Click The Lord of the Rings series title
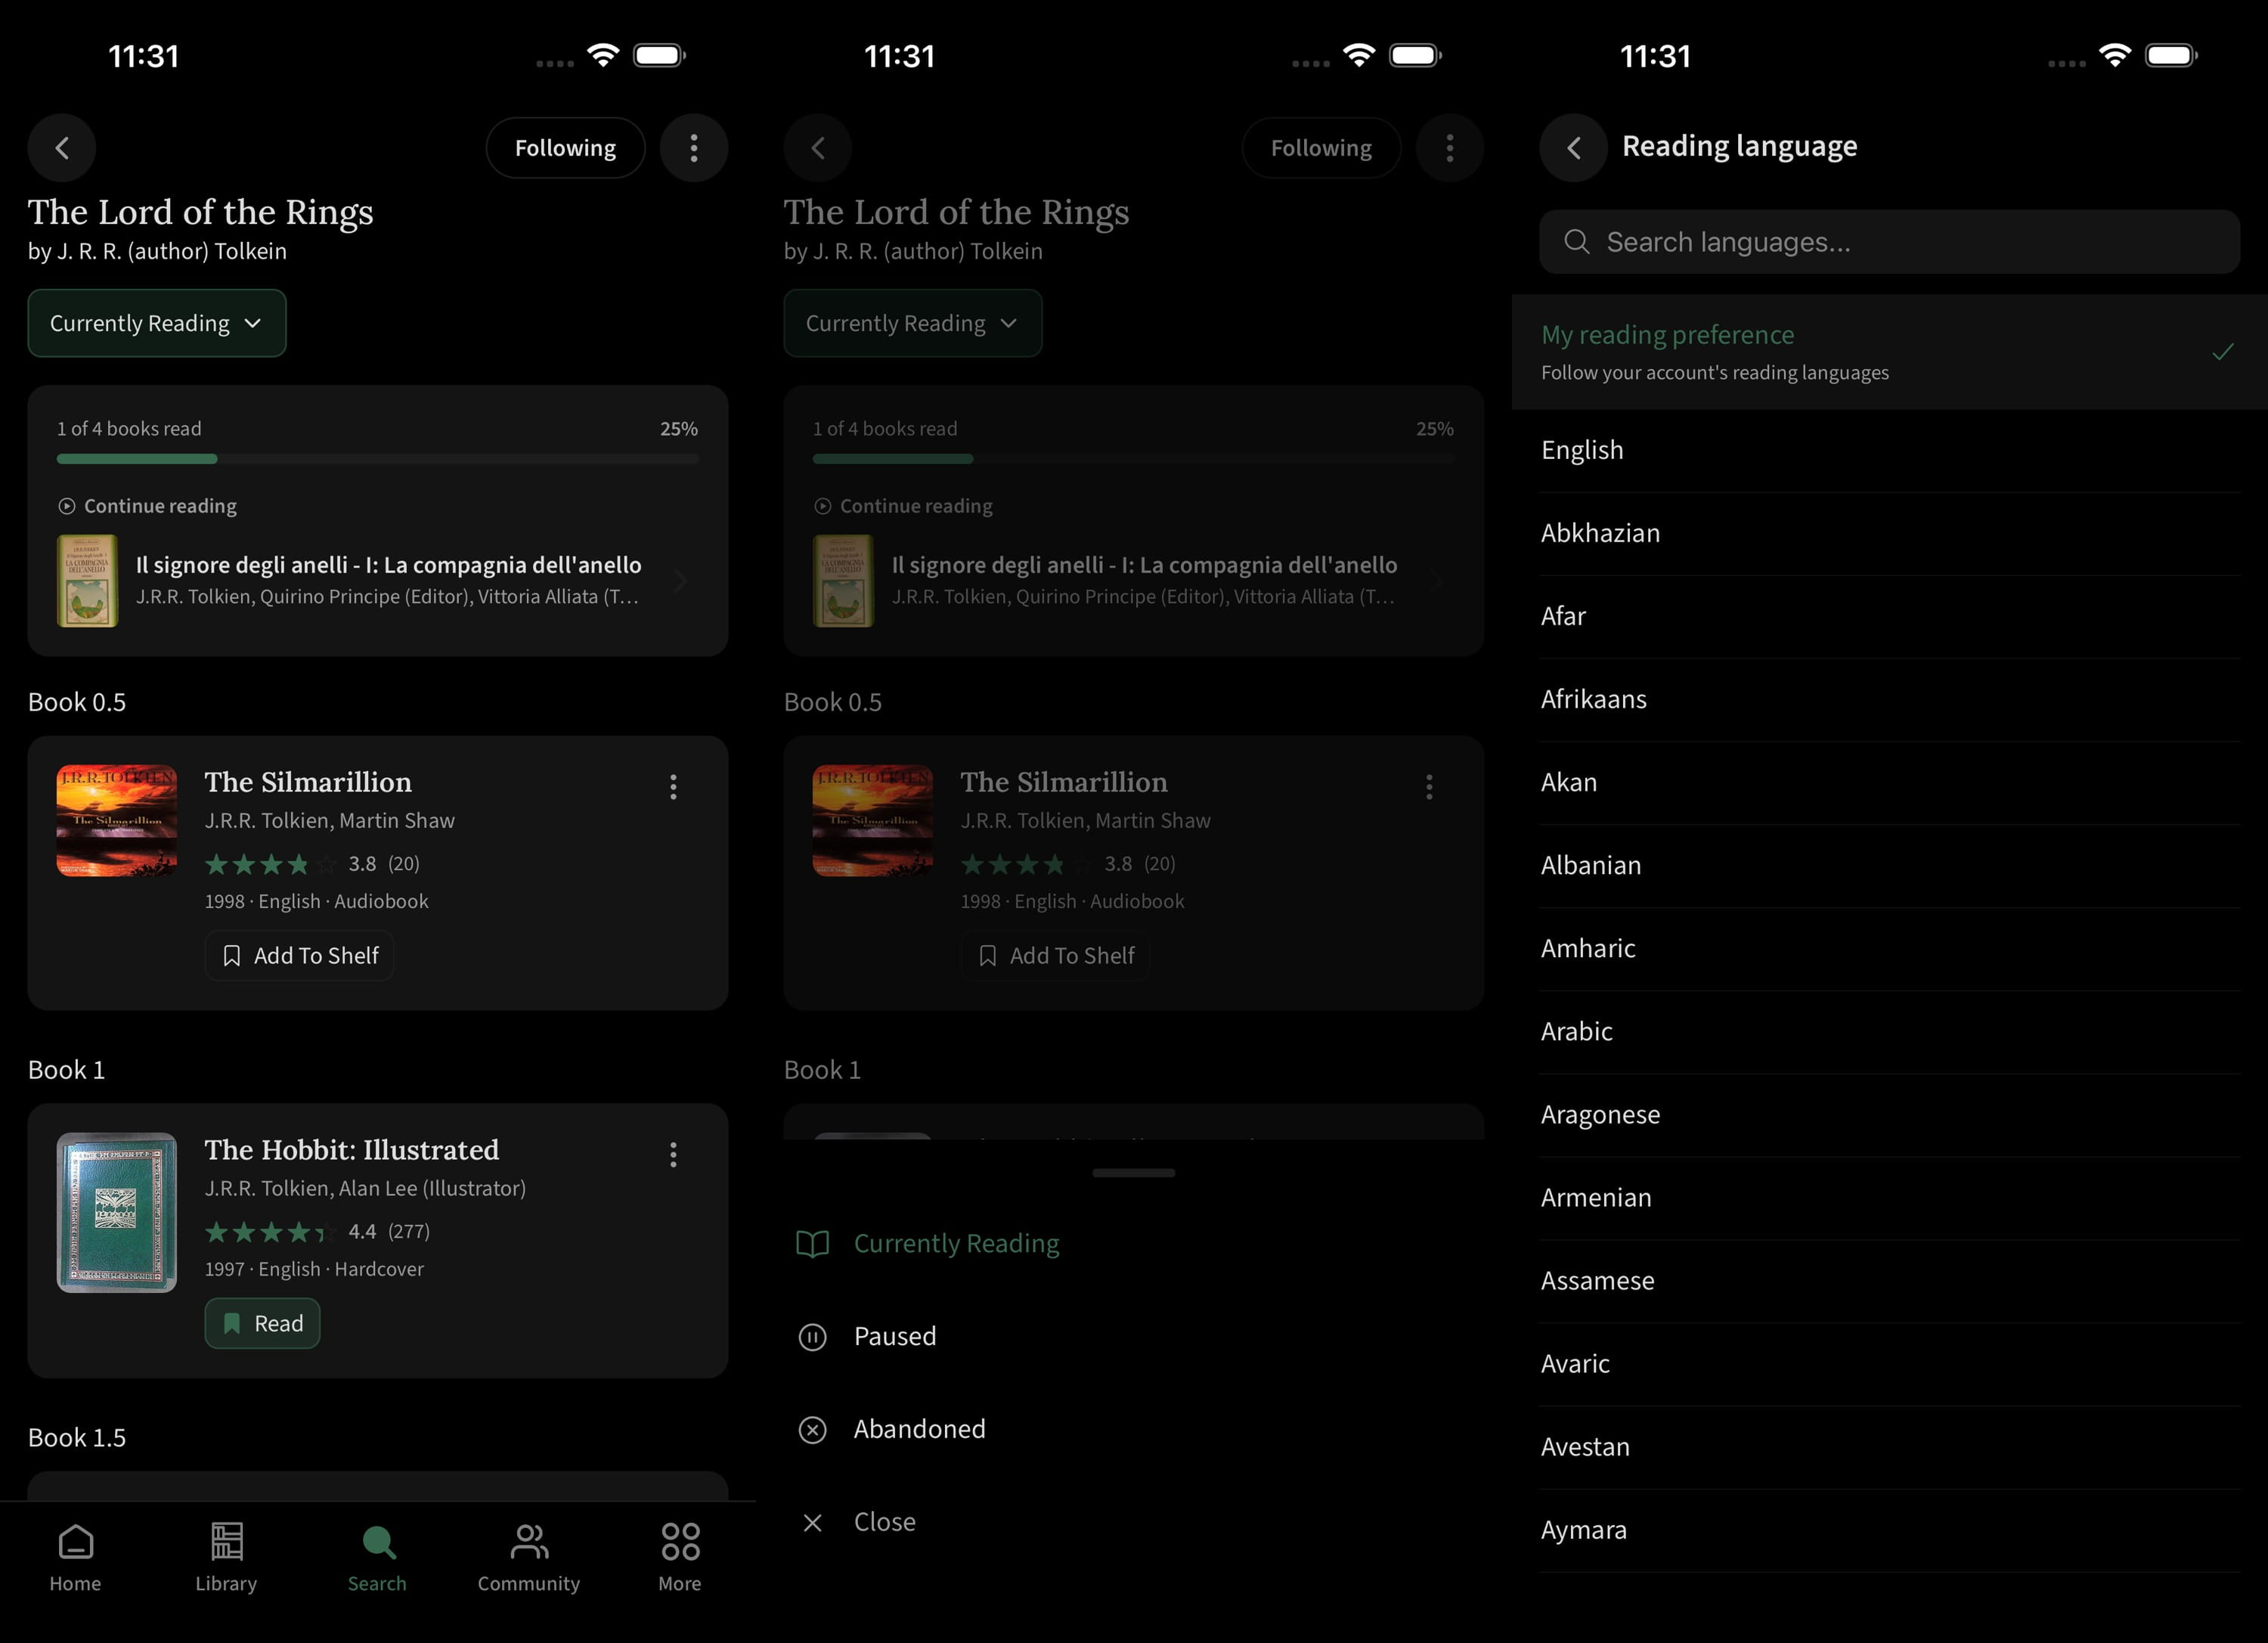This screenshot has width=2268, height=1643. click(201, 212)
